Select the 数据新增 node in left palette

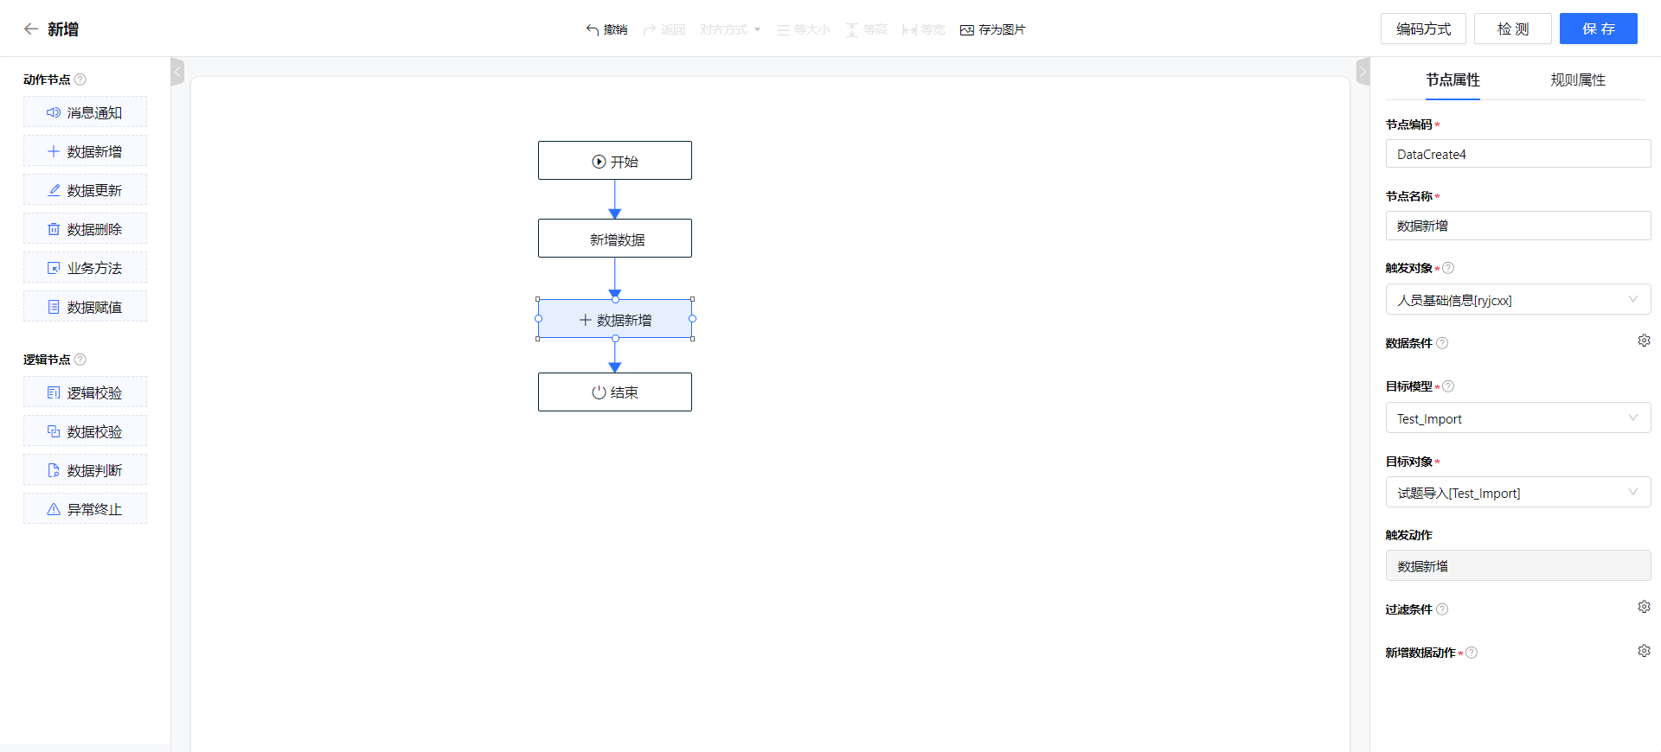pyautogui.click(x=85, y=151)
